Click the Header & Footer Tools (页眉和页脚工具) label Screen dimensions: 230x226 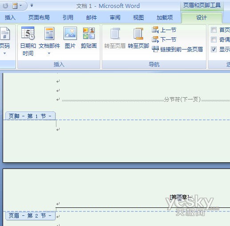point(202,5)
